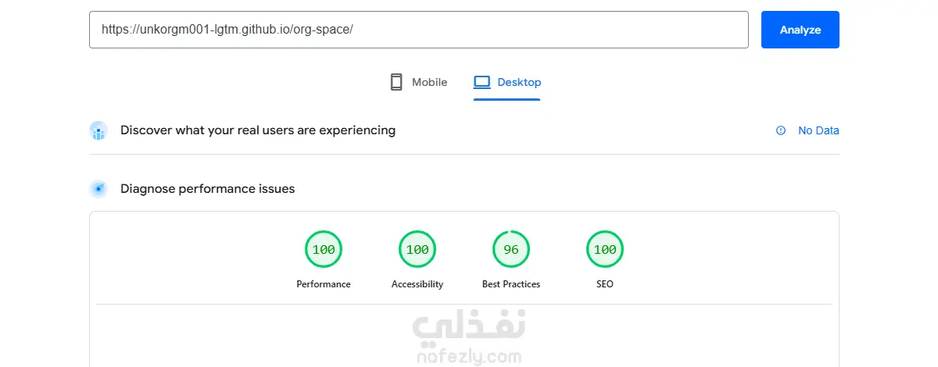
Task: Click the No Data text
Action: pyautogui.click(x=818, y=130)
